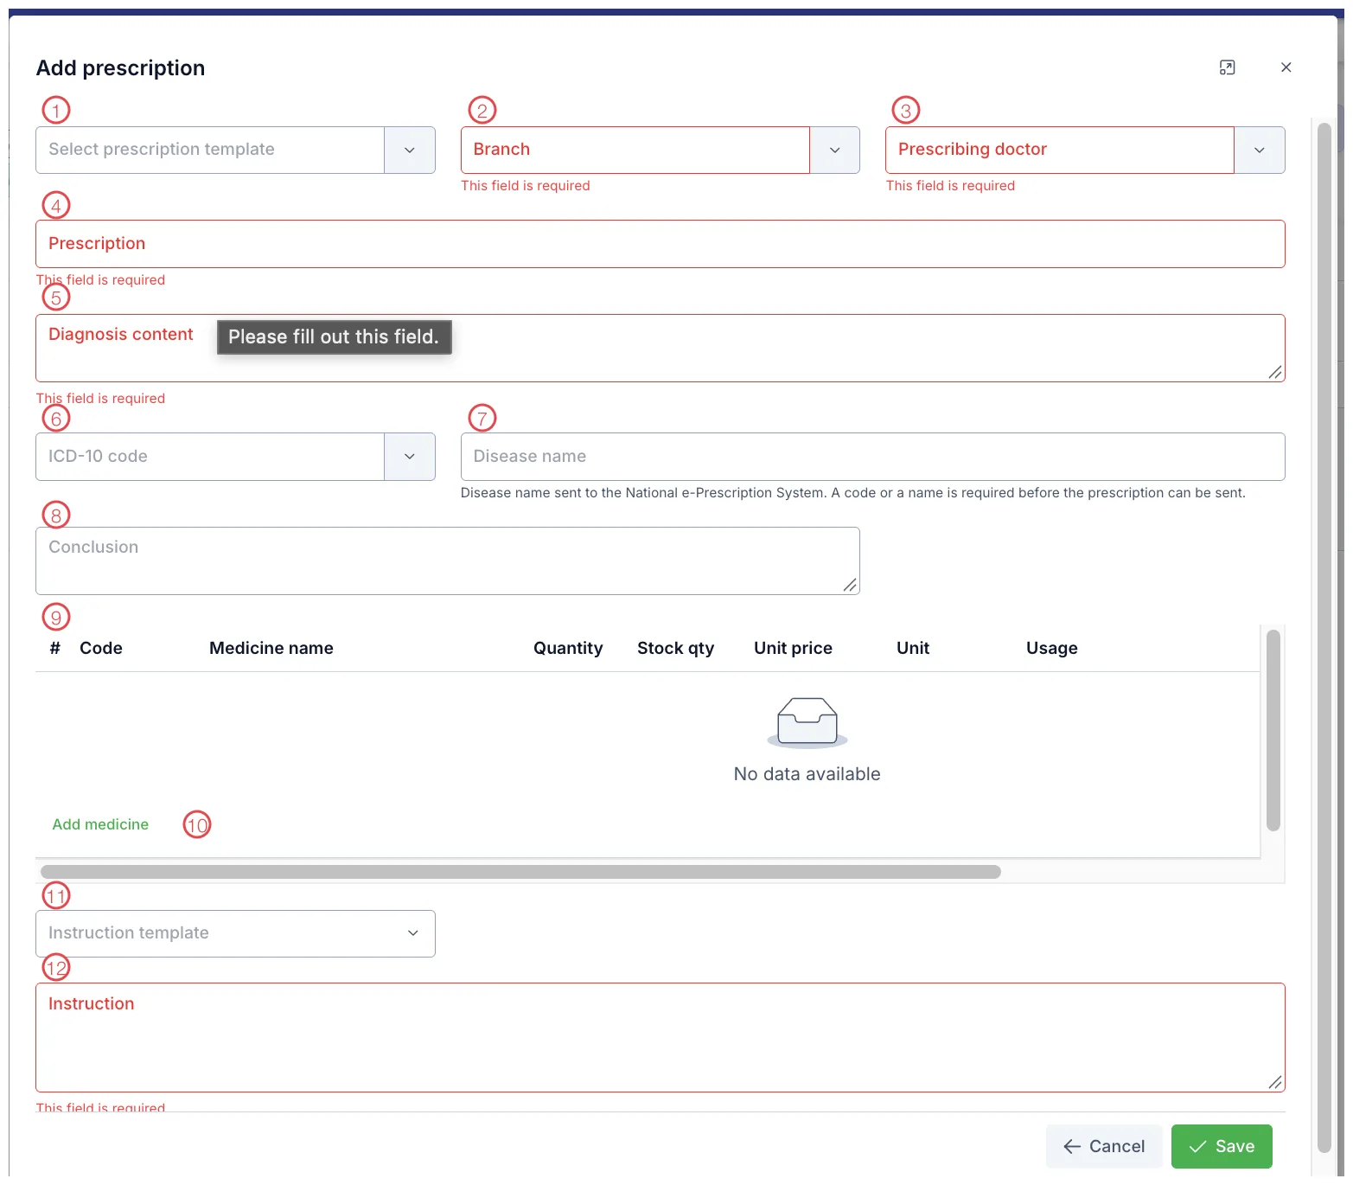The height and width of the screenshot is (1185, 1353).
Task: Open the Prescribing doctor dropdown
Action: coord(1259,150)
